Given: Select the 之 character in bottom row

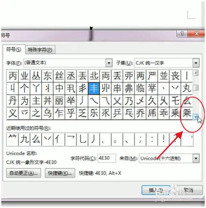Looking at the screenshot, I should pyautogui.click(x=36, y=113).
